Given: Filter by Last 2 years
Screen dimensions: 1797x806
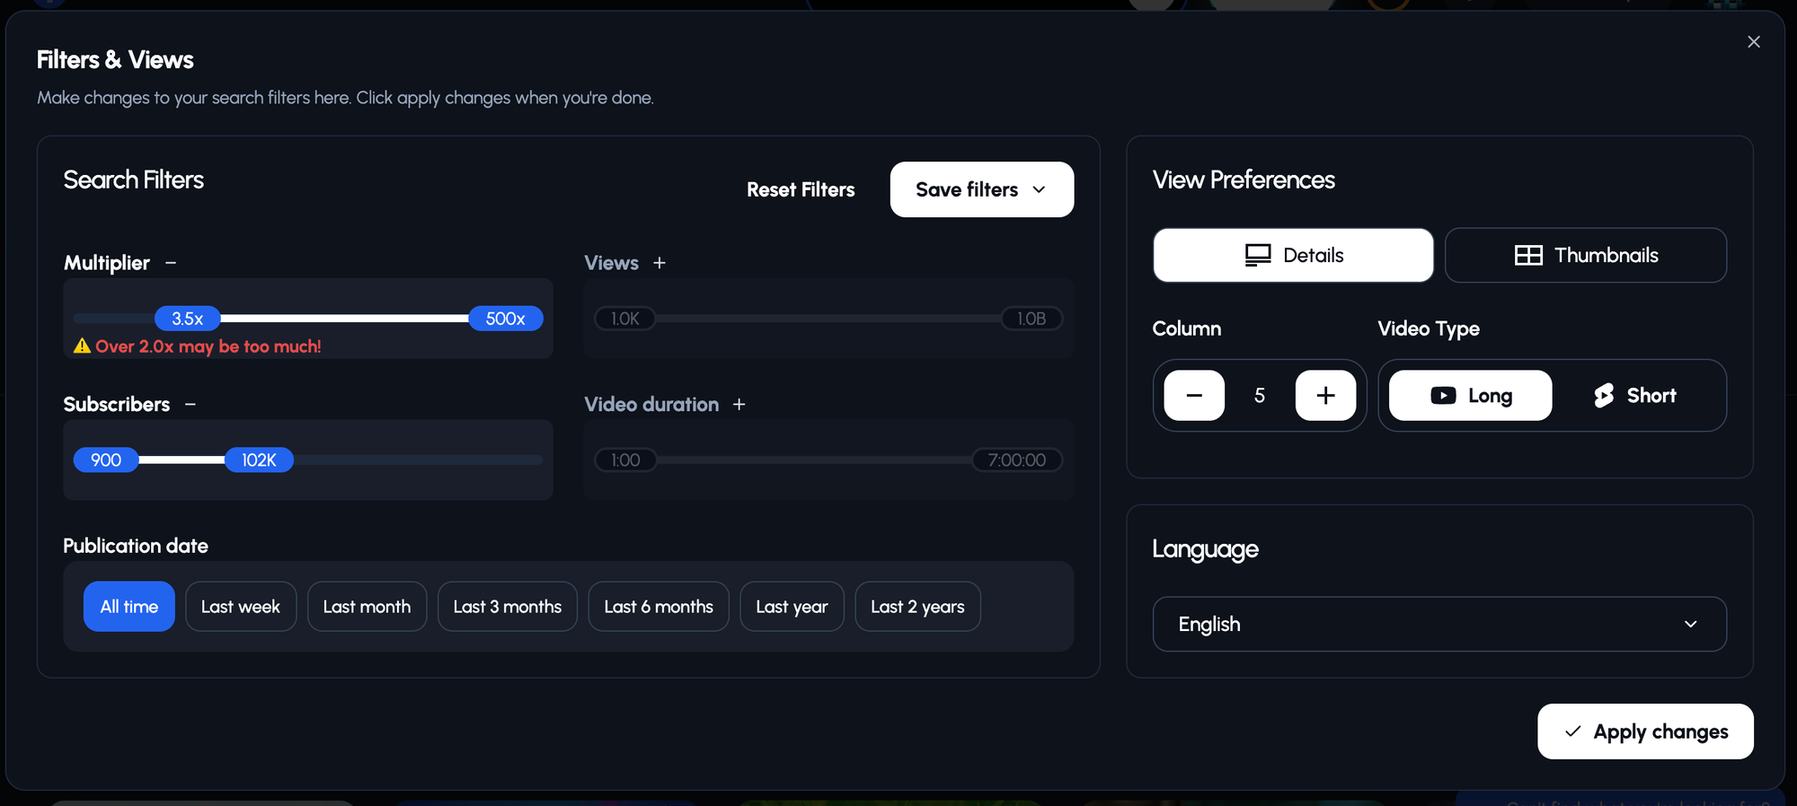Looking at the screenshot, I should coord(917,607).
